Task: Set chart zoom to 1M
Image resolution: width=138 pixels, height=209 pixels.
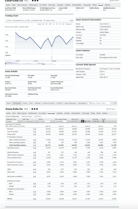Action: pyautogui.click(x=43, y=24)
